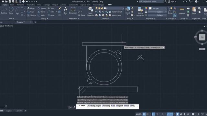Toggle grid display in status bar
This screenshot has height=116, width=207.
coord(144,114)
